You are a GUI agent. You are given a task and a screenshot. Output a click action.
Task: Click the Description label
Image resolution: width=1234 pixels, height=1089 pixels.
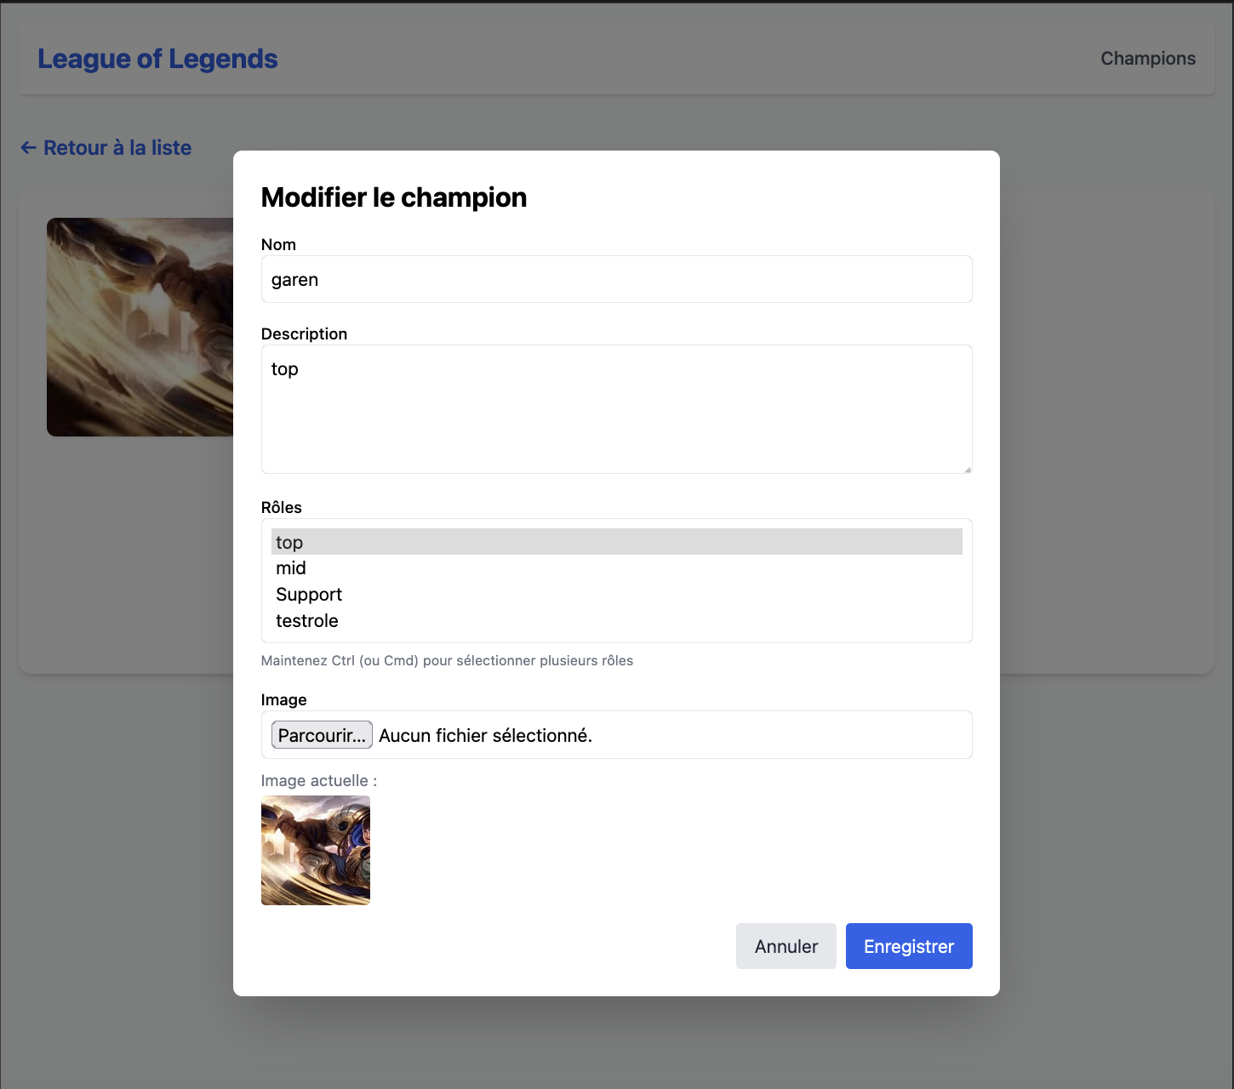click(304, 334)
